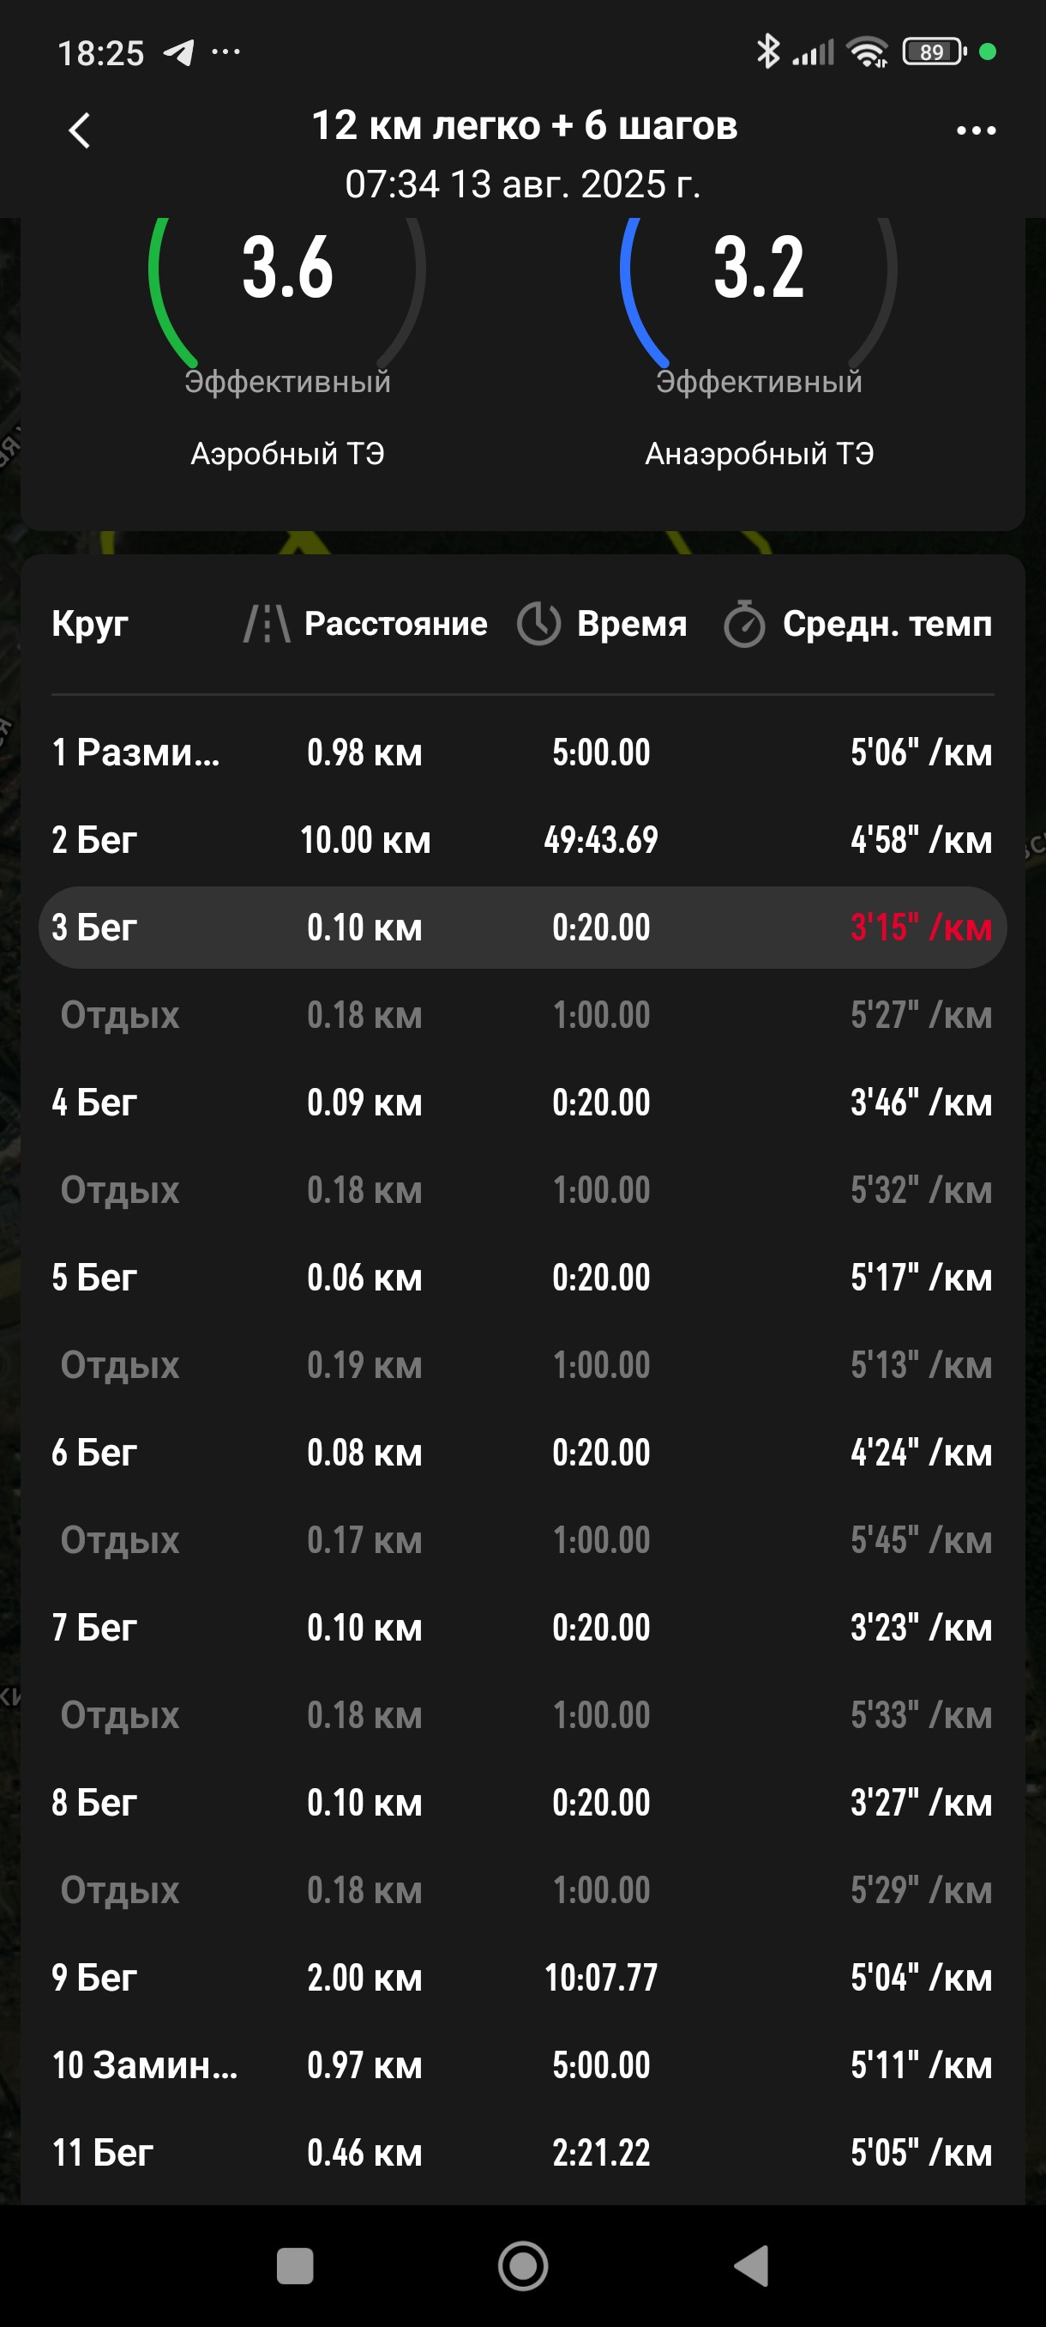
Task: Tap the distance road icon
Action: tap(268, 624)
